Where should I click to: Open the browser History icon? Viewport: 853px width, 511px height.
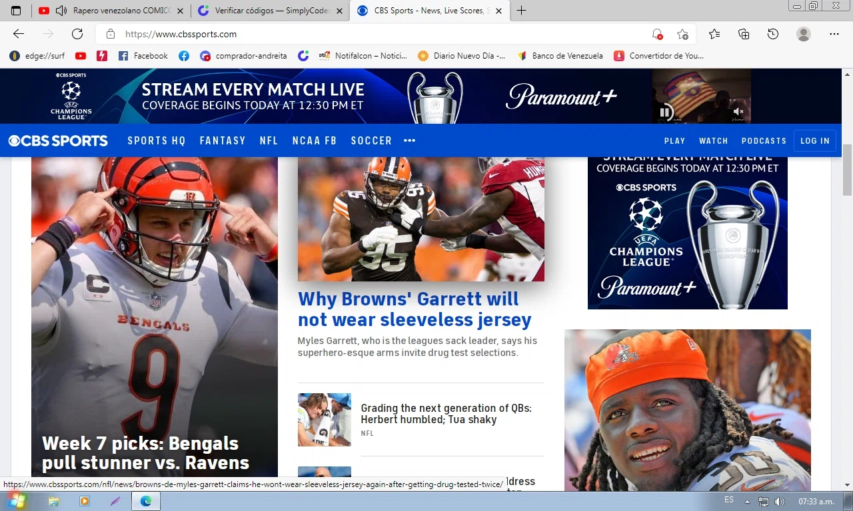click(773, 34)
